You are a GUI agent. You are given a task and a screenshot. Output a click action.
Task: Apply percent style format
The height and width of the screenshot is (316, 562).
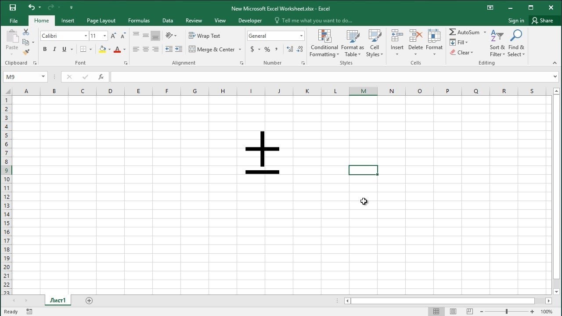click(267, 49)
